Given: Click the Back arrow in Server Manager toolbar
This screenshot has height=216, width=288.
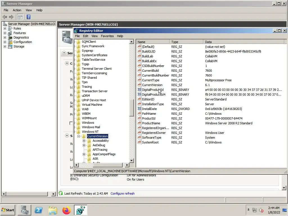Looking at the screenshot, I should (x=5, y=17).
